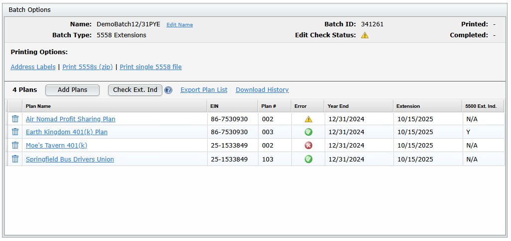Image resolution: width=511 pixels, height=241 pixels.
Task: Click trash icon for Earth Kingdom 401(k) Plan
Action: point(15,132)
